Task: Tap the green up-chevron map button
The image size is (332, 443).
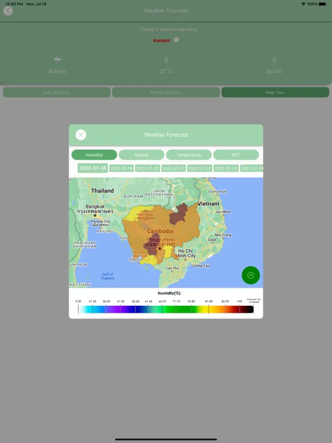Action: tap(251, 275)
